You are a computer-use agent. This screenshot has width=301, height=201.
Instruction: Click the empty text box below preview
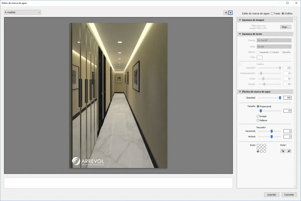tap(118, 183)
